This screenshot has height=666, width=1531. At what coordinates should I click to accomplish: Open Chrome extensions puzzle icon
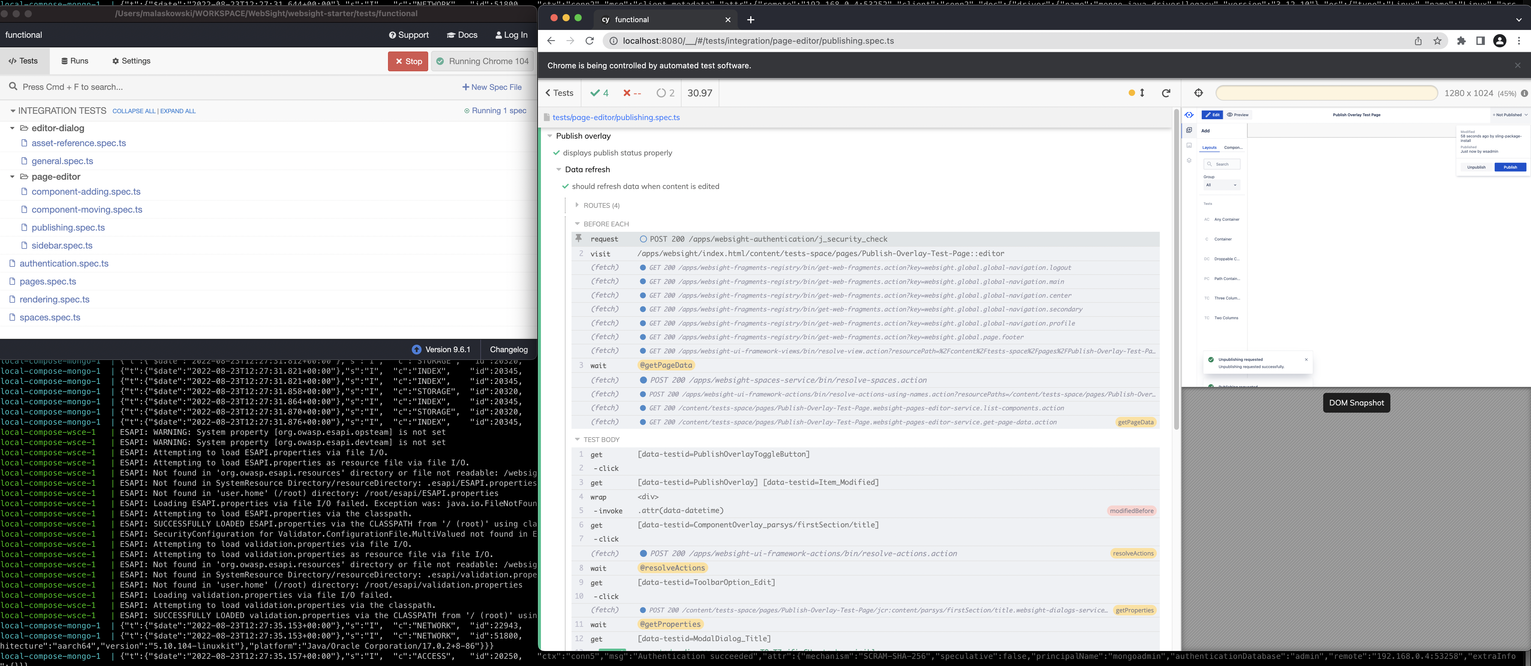(1461, 41)
